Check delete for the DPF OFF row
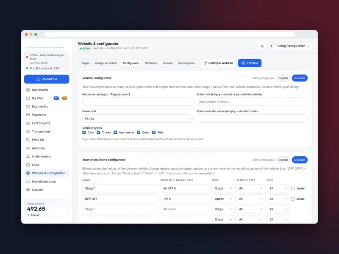Image resolution: width=339 pixels, height=254 pixels. (293, 199)
